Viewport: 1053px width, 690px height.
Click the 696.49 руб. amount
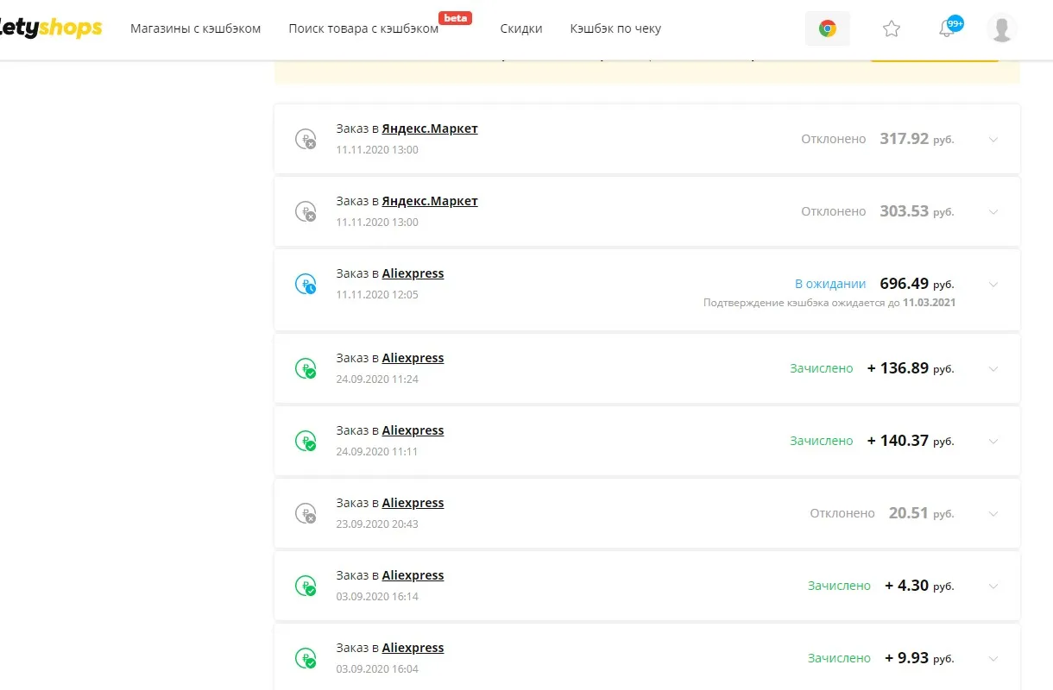point(917,284)
